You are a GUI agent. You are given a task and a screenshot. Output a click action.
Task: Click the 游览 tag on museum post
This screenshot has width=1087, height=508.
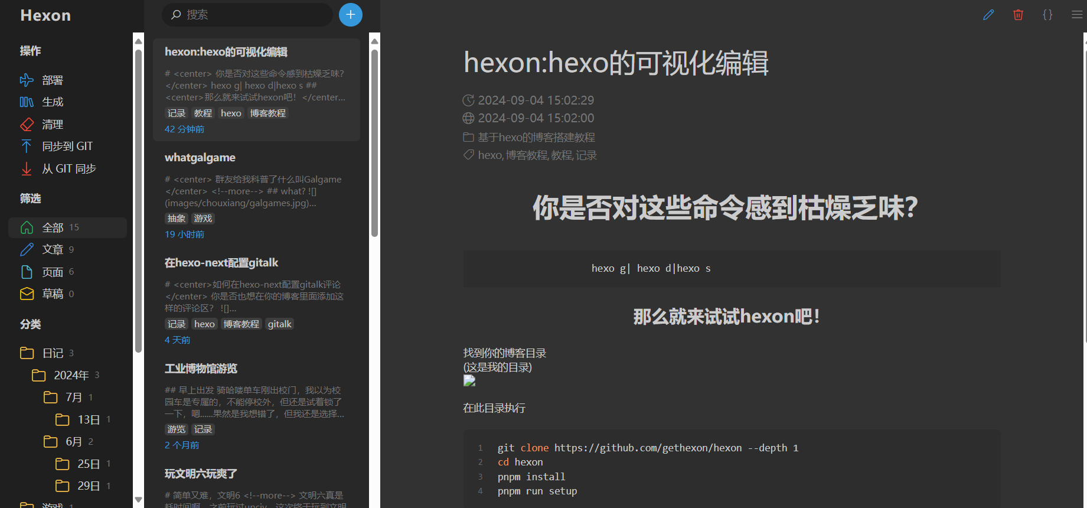coord(176,429)
